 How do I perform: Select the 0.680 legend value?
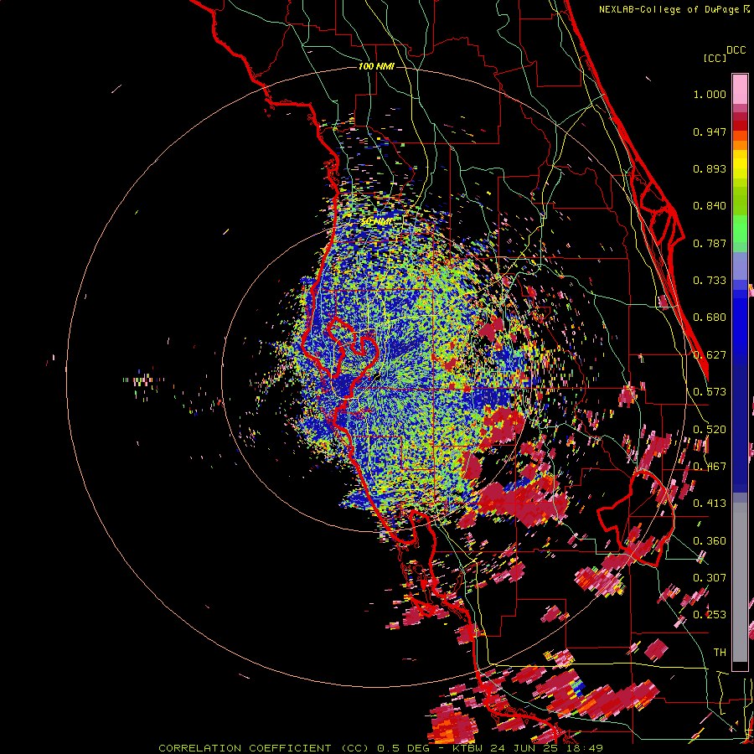710,318
